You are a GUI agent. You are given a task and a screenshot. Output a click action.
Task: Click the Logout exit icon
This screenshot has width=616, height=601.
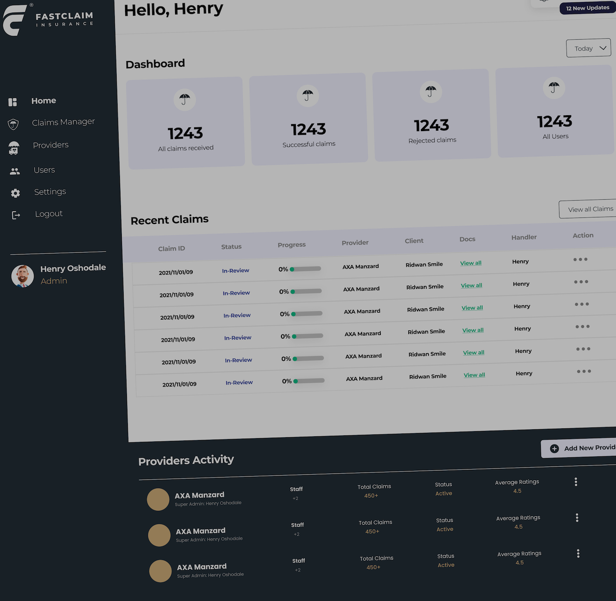click(x=16, y=215)
